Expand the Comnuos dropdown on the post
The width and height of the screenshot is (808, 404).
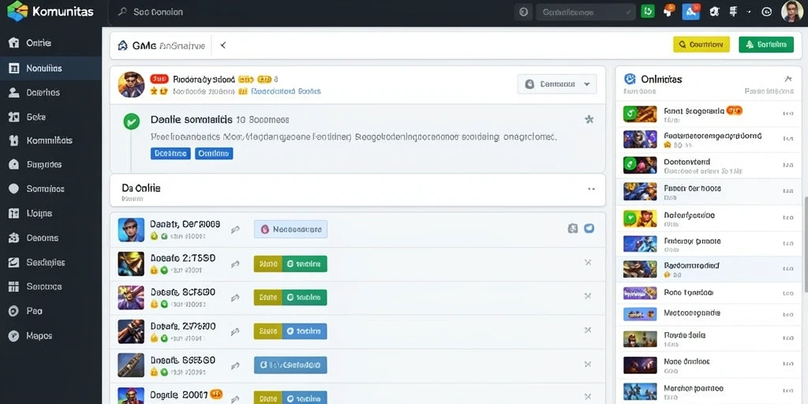click(x=556, y=84)
